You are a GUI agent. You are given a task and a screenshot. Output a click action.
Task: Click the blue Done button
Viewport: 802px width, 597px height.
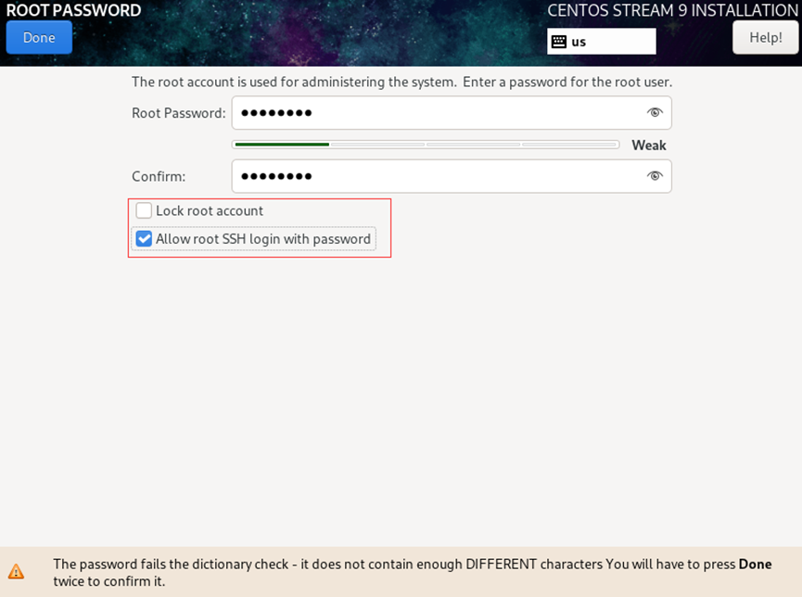click(39, 37)
